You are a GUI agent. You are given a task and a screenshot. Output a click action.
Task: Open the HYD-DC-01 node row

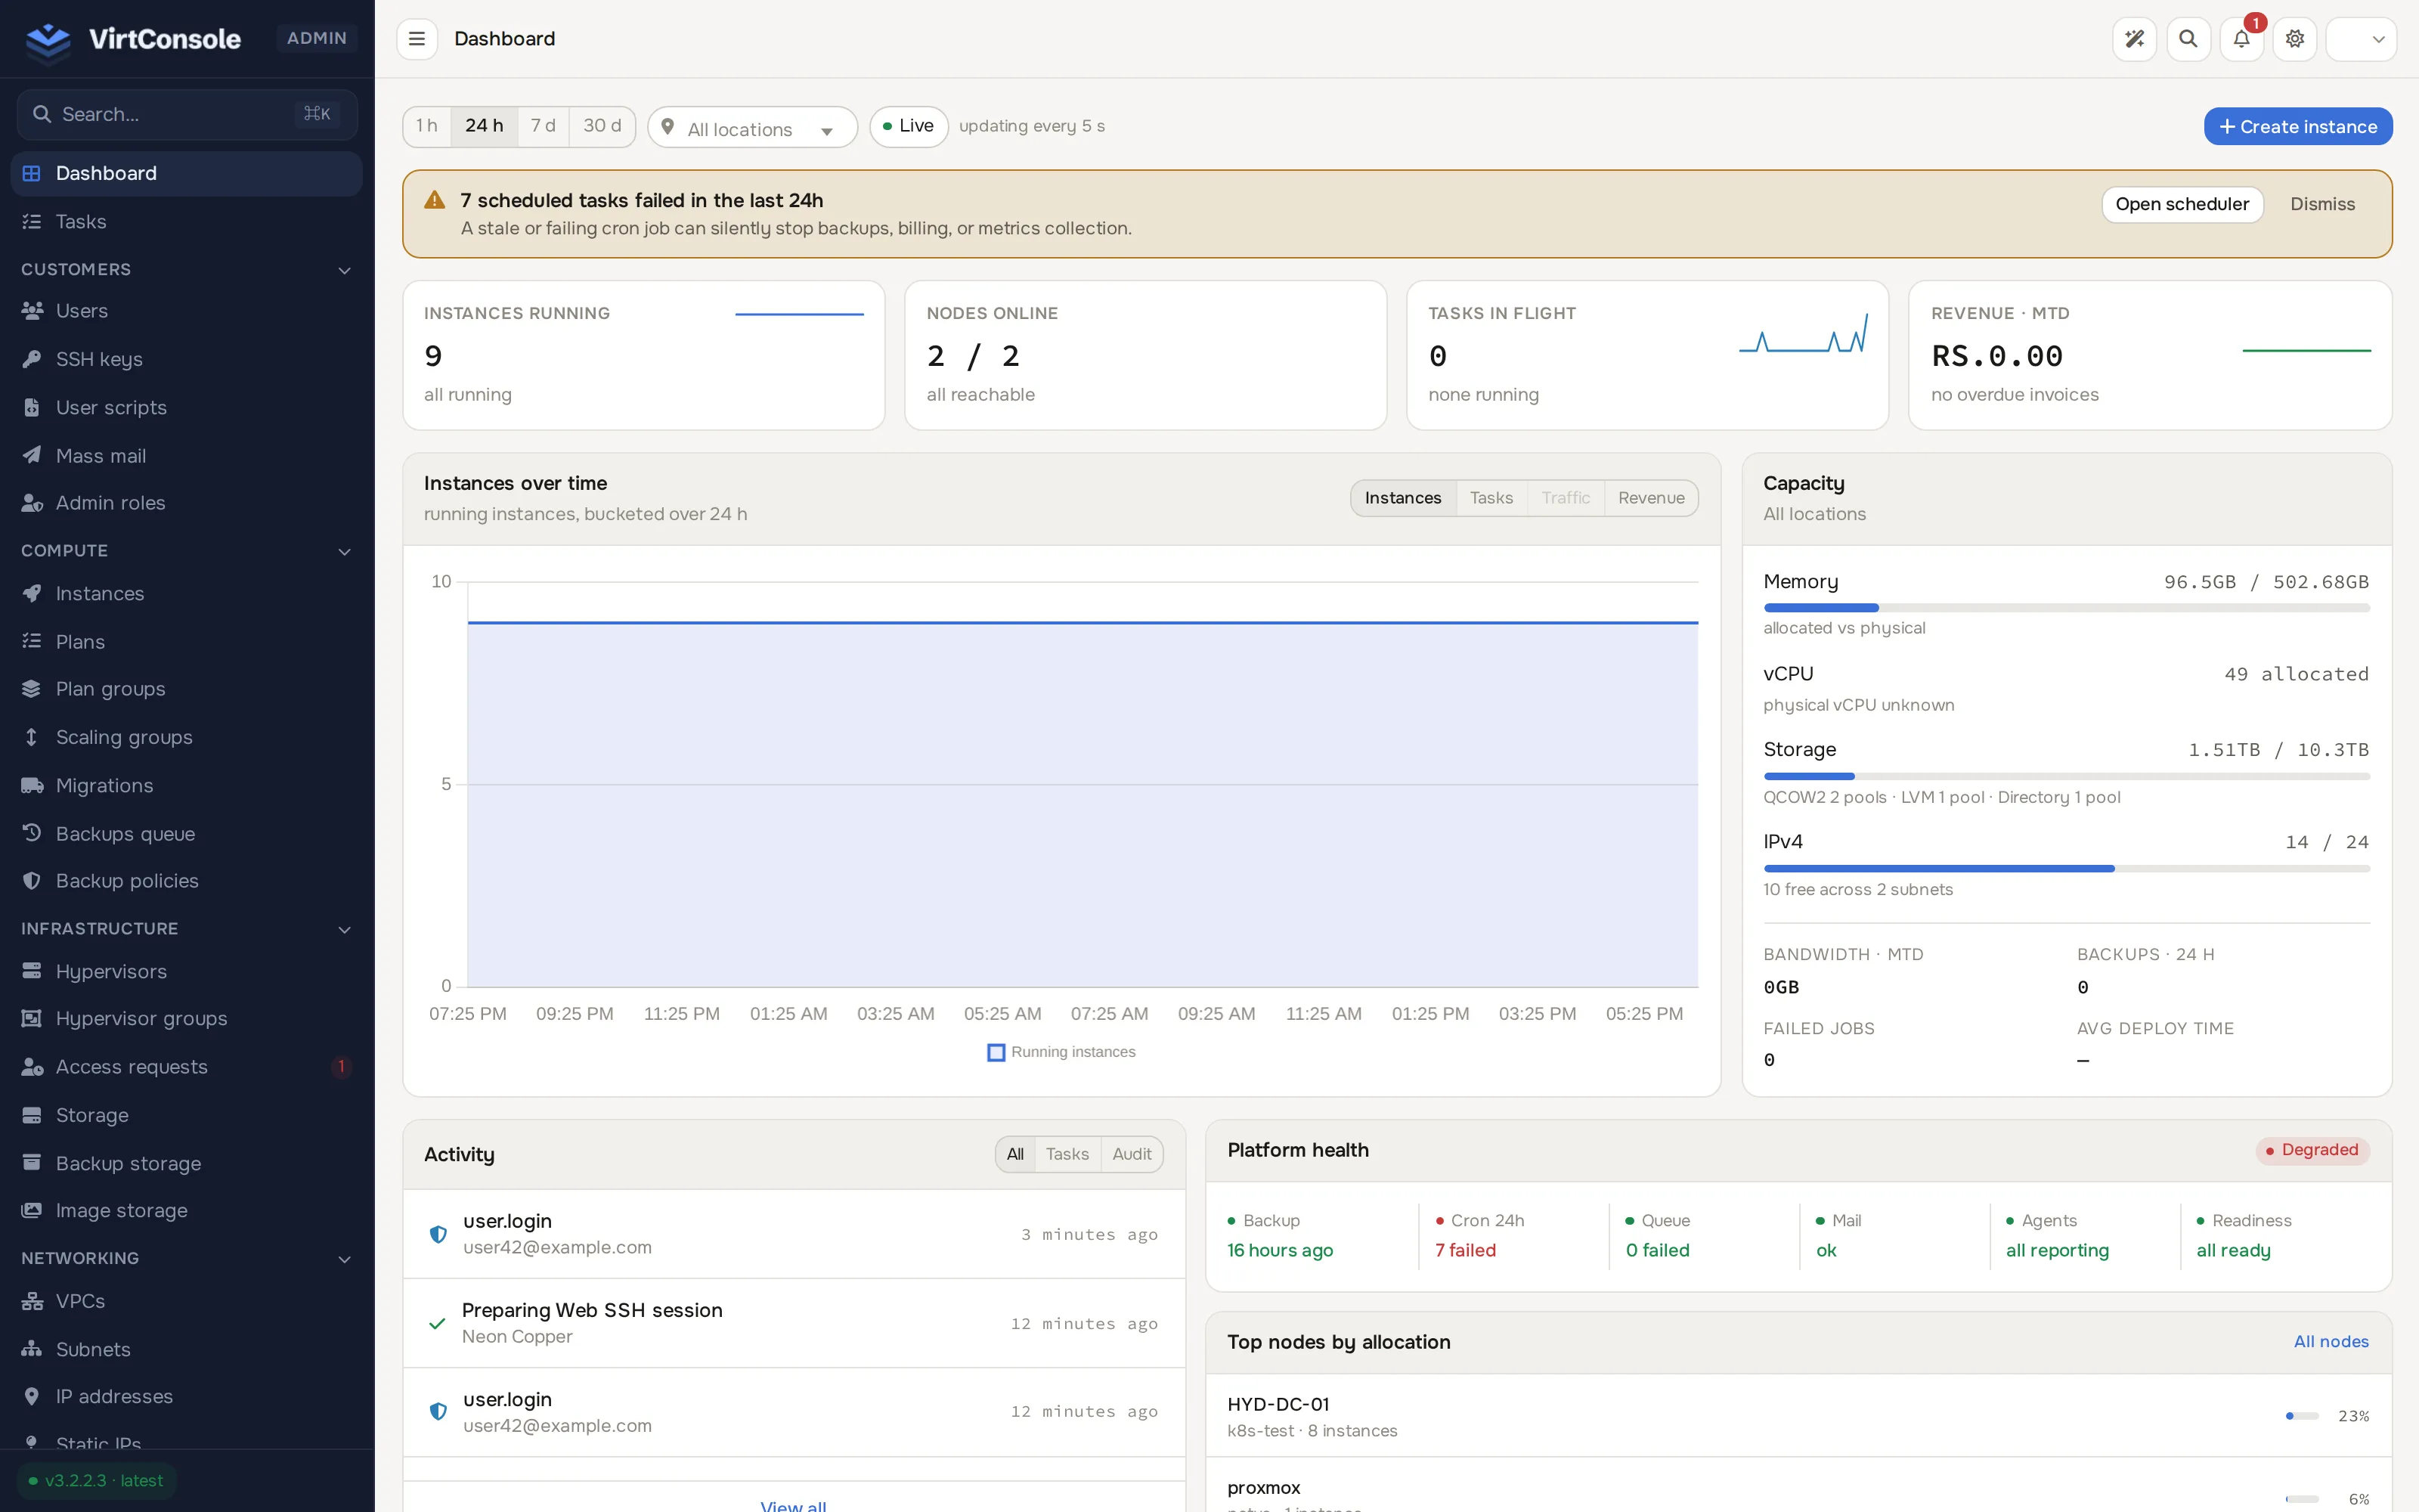pos(1798,1415)
